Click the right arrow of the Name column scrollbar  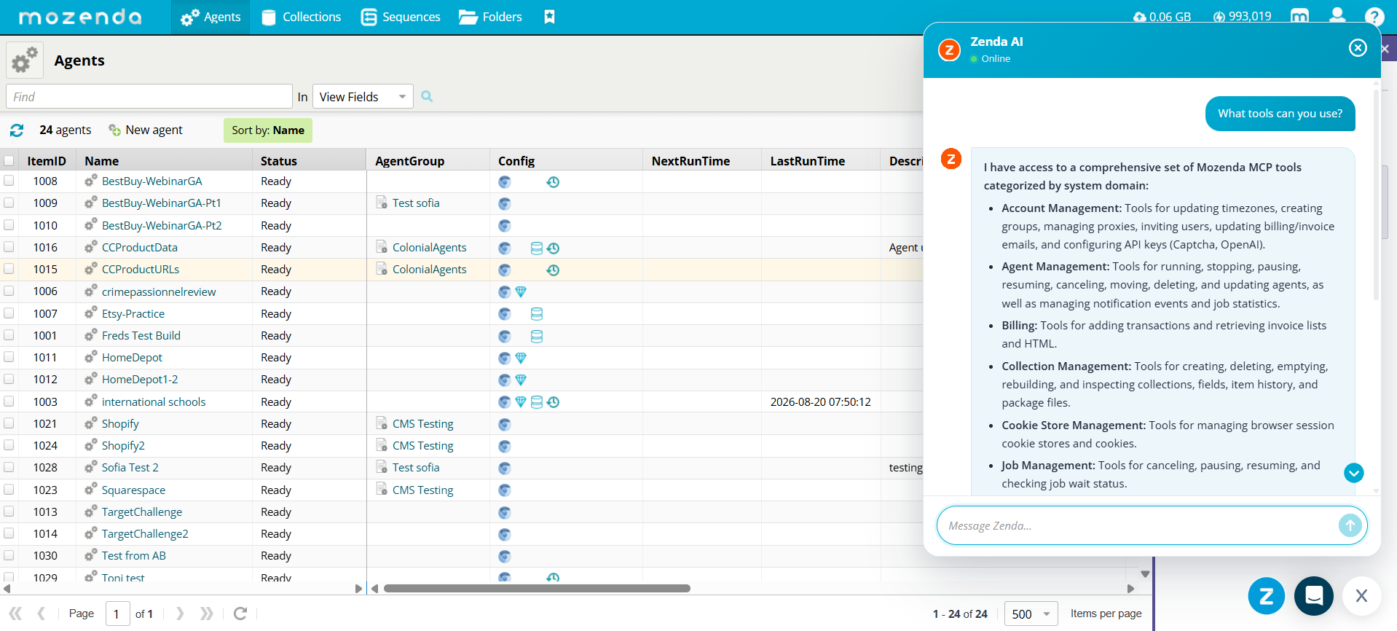(x=358, y=588)
